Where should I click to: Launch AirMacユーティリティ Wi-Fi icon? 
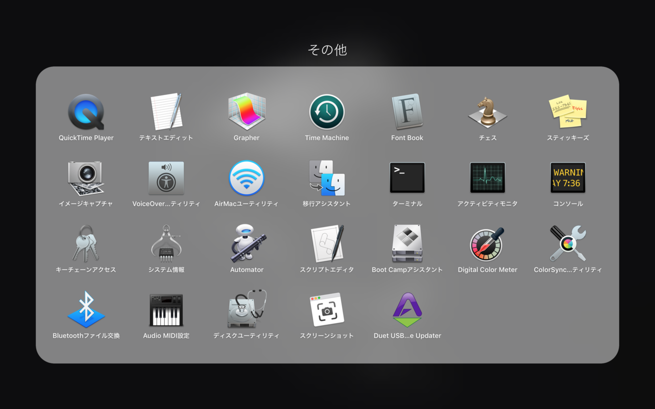pyautogui.click(x=247, y=178)
